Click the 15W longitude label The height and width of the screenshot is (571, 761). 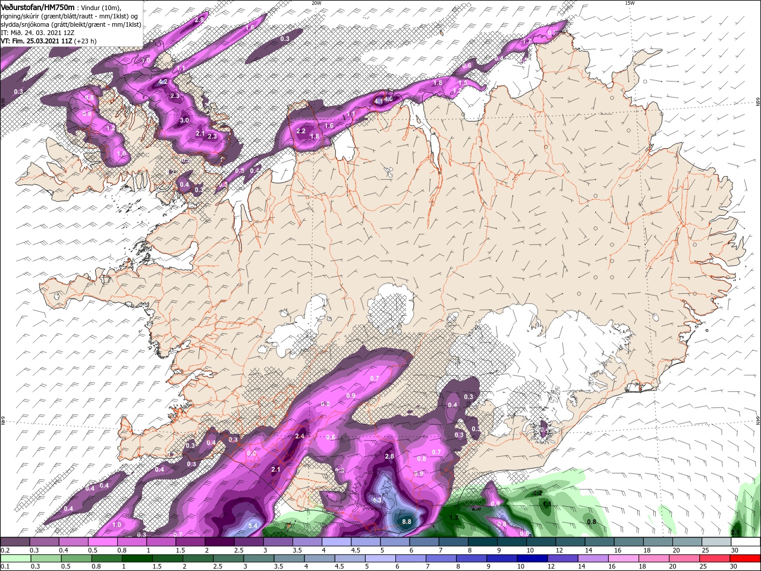630,3
